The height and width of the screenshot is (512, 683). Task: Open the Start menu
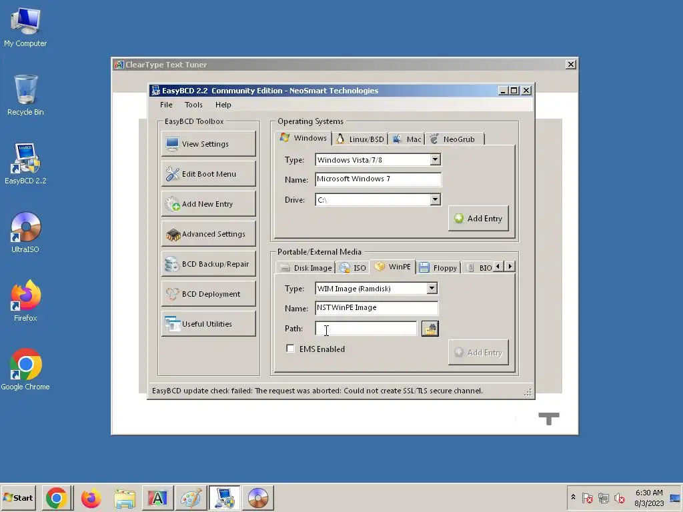click(18, 497)
